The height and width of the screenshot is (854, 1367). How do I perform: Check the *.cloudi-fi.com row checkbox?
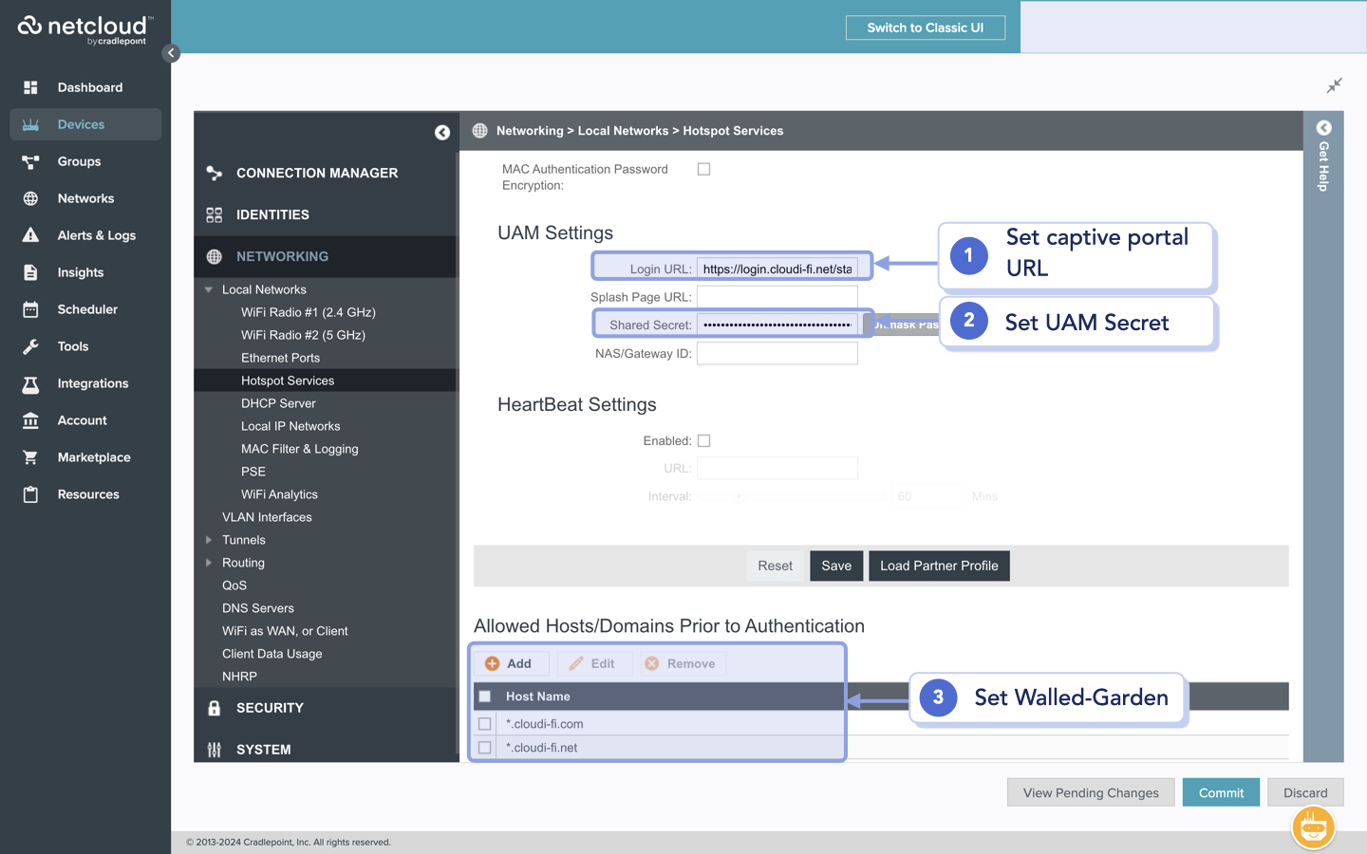click(485, 724)
